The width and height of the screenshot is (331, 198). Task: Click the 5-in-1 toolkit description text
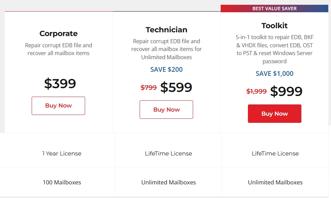pos(274,49)
